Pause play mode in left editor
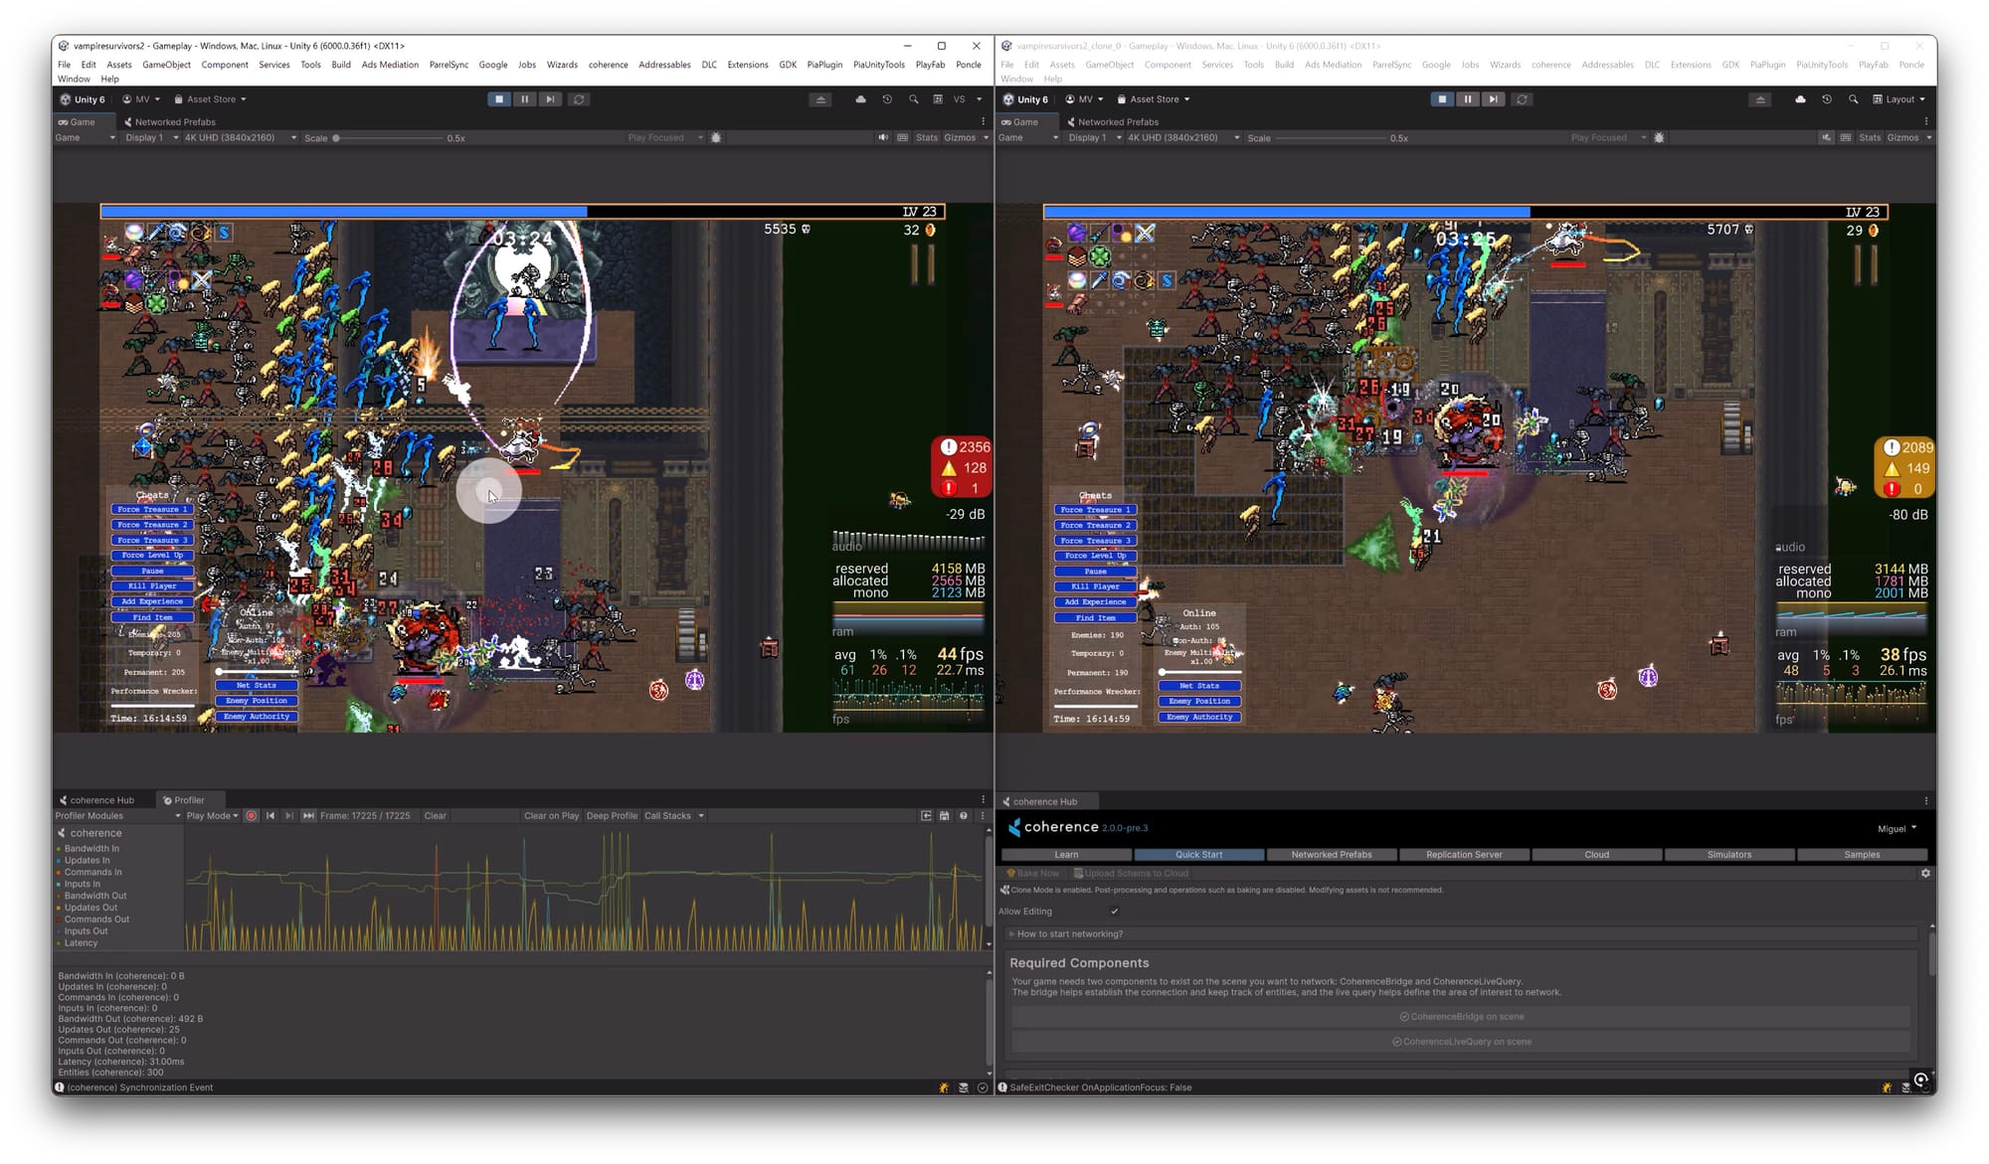The image size is (1989, 1164). pos(524,99)
